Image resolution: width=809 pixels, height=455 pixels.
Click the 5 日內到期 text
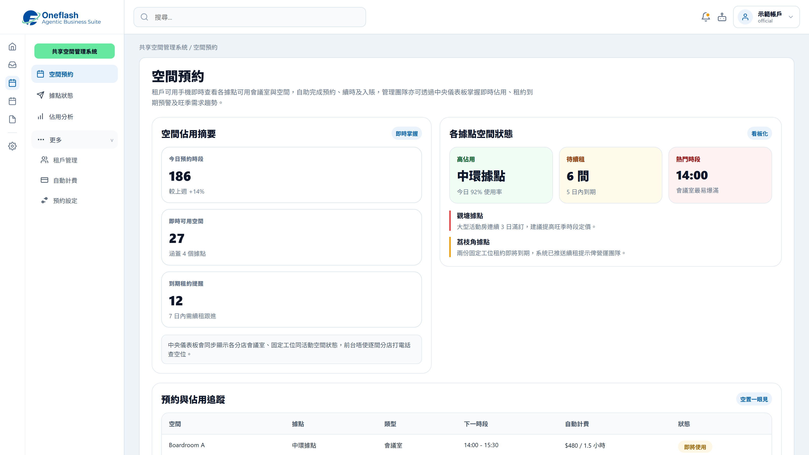pyautogui.click(x=581, y=192)
